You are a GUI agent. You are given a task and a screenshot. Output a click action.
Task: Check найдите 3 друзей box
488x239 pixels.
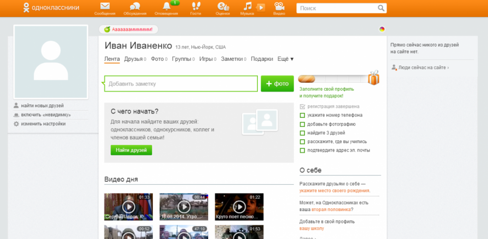pos(302,133)
